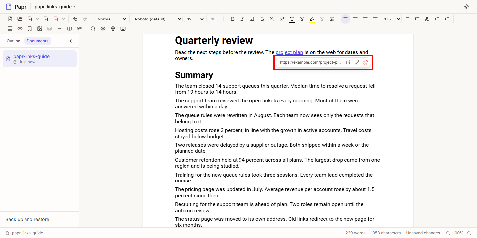Insert an image

(40, 29)
